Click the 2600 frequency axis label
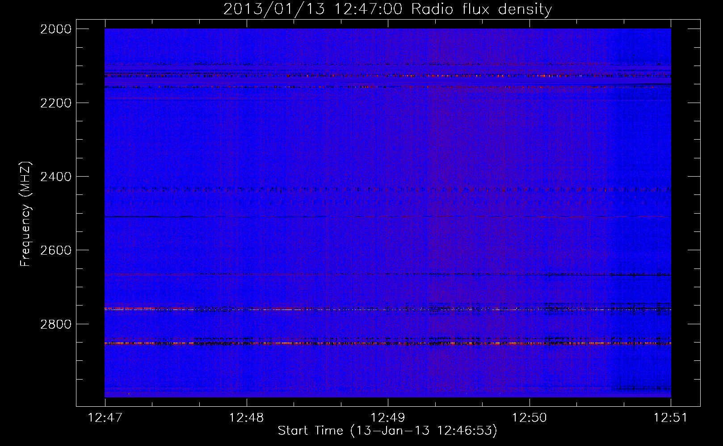The image size is (723, 446). click(56, 250)
